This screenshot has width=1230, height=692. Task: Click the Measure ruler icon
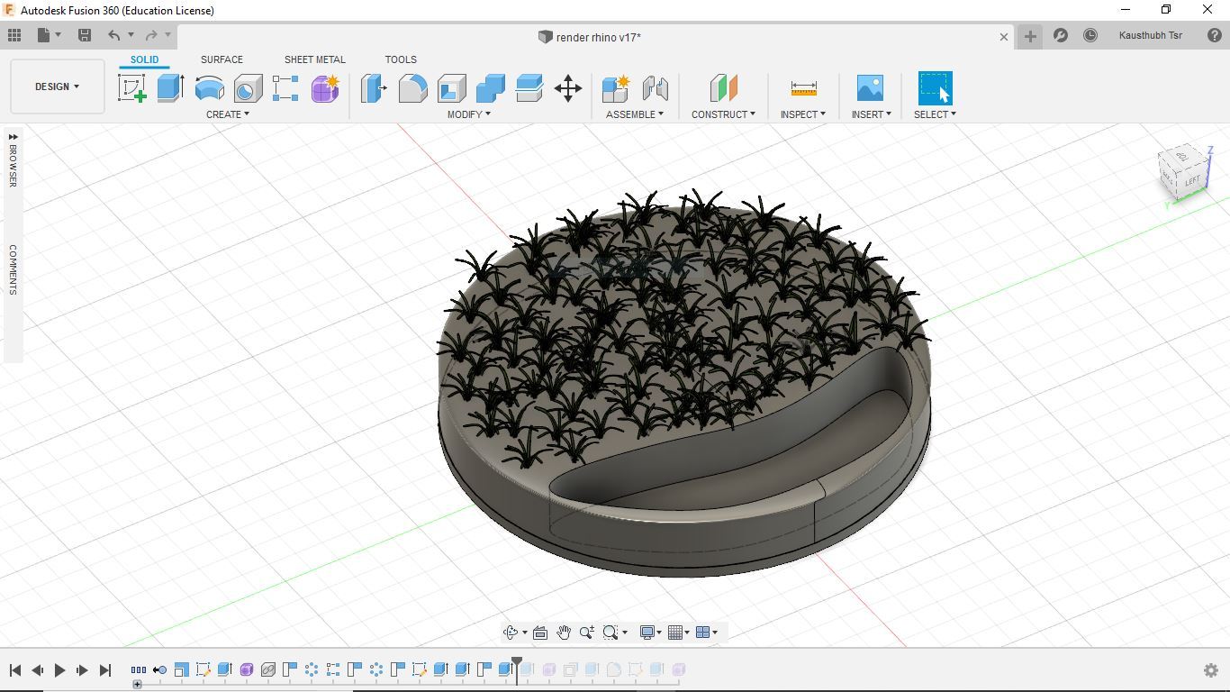(803, 88)
